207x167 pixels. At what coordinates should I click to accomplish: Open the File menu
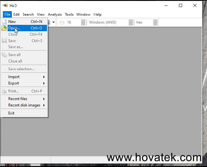click(7, 14)
